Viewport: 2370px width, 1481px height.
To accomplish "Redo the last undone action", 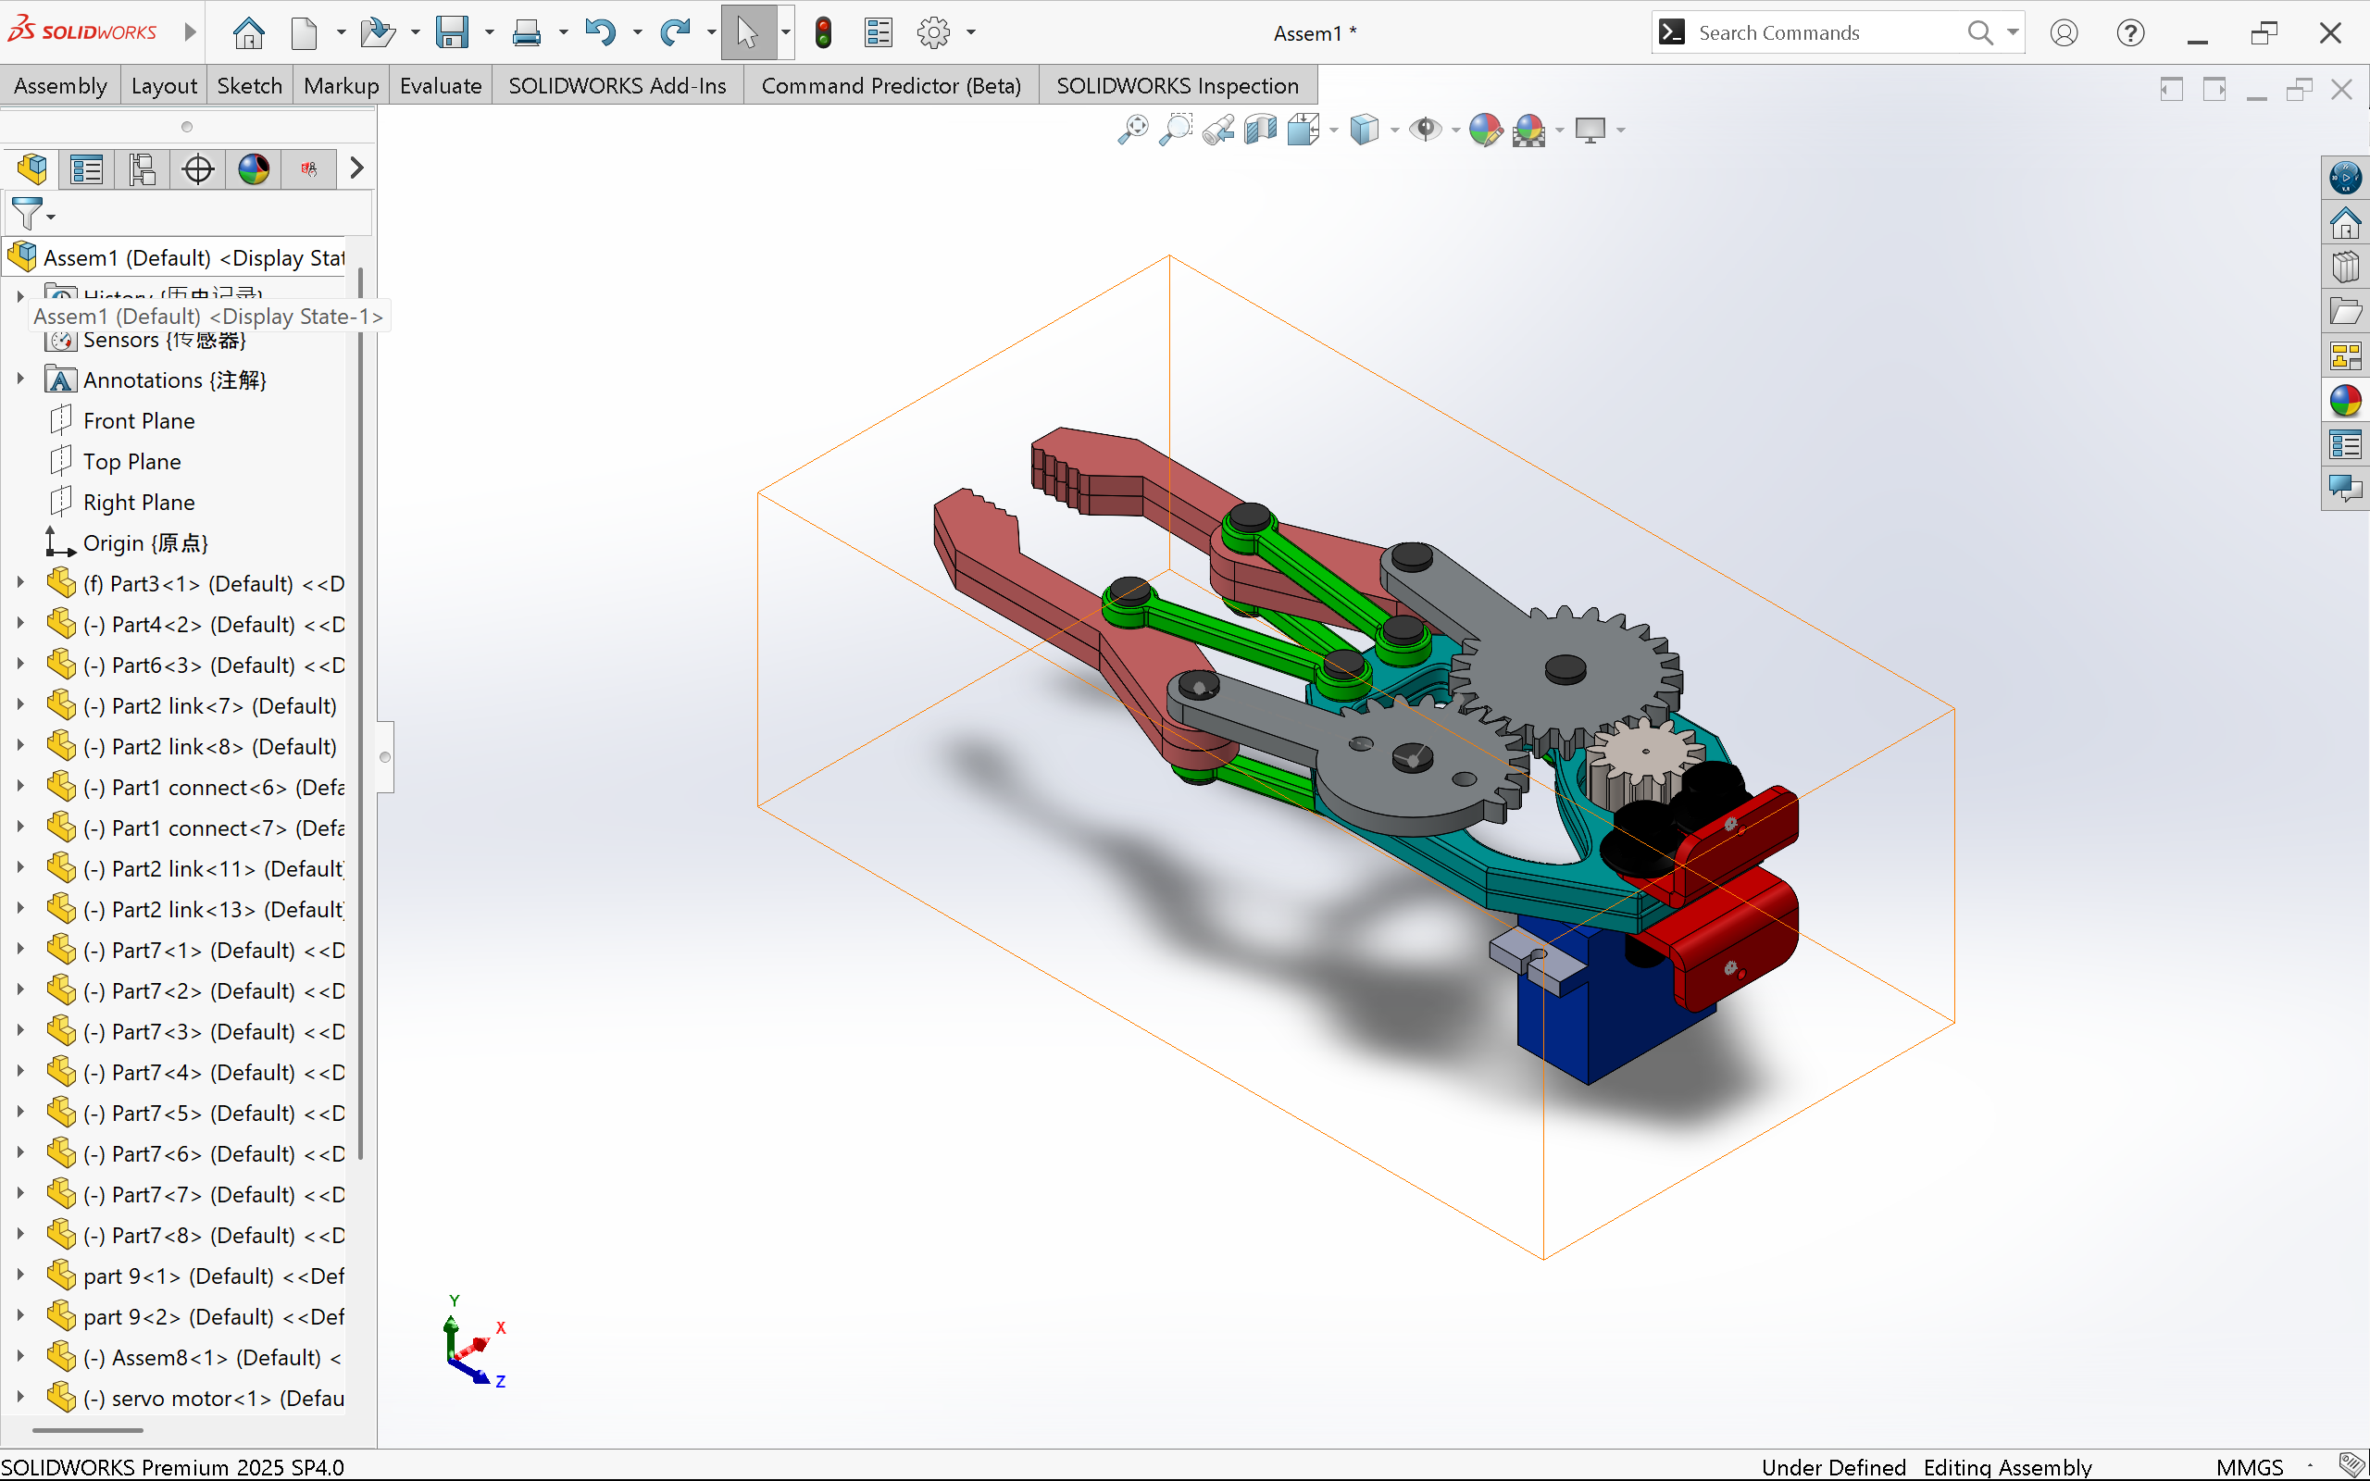I will [x=675, y=32].
